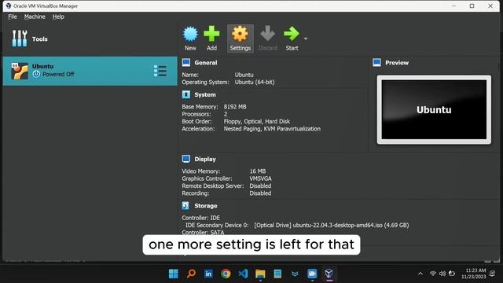The width and height of the screenshot is (503, 283).
Task: Click the Ubuntu powered off status icon
Action: click(36, 74)
